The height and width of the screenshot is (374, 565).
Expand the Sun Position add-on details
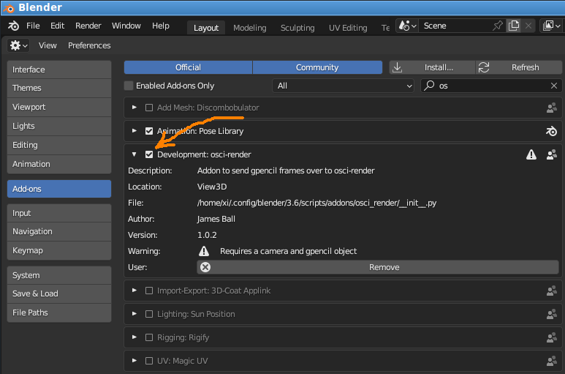134,314
